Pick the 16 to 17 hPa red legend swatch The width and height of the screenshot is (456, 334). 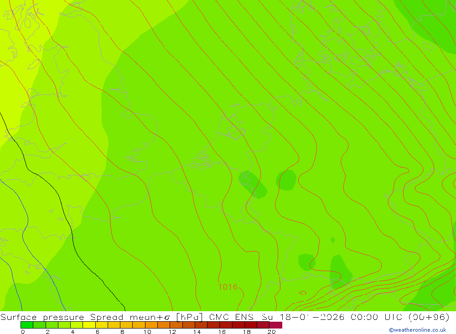[226, 325]
